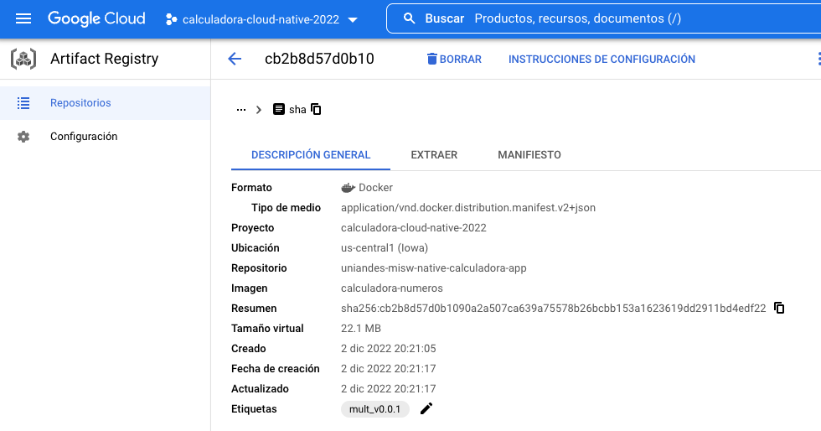Image resolution: width=821 pixels, height=431 pixels.
Task: Click the Fecha de creación label
Action: (x=276, y=369)
